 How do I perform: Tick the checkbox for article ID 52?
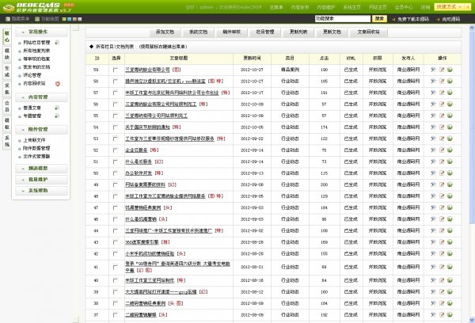click(x=115, y=150)
